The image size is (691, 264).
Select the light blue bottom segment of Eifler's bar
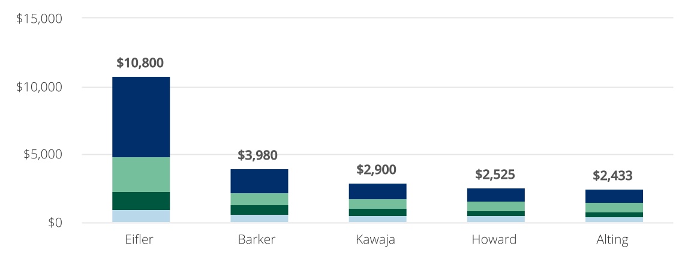[141, 216]
